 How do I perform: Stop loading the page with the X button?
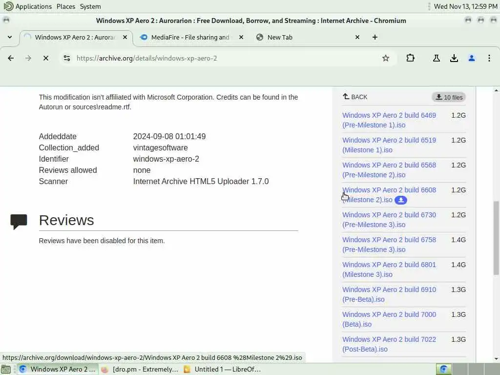[46, 58]
